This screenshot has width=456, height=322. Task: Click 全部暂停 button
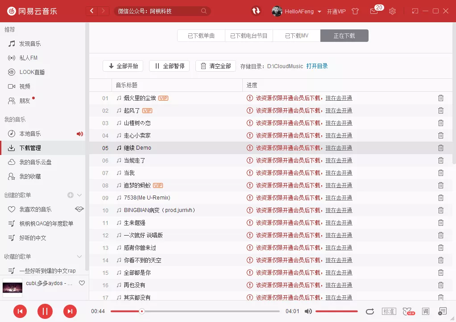(x=169, y=66)
